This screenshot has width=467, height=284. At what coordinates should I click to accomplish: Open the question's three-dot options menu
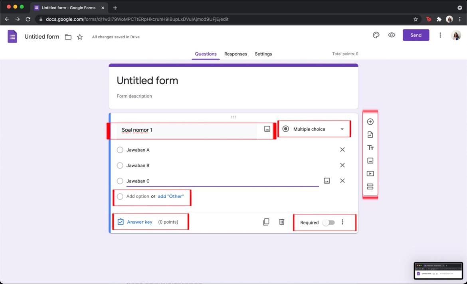tap(342, 222)
